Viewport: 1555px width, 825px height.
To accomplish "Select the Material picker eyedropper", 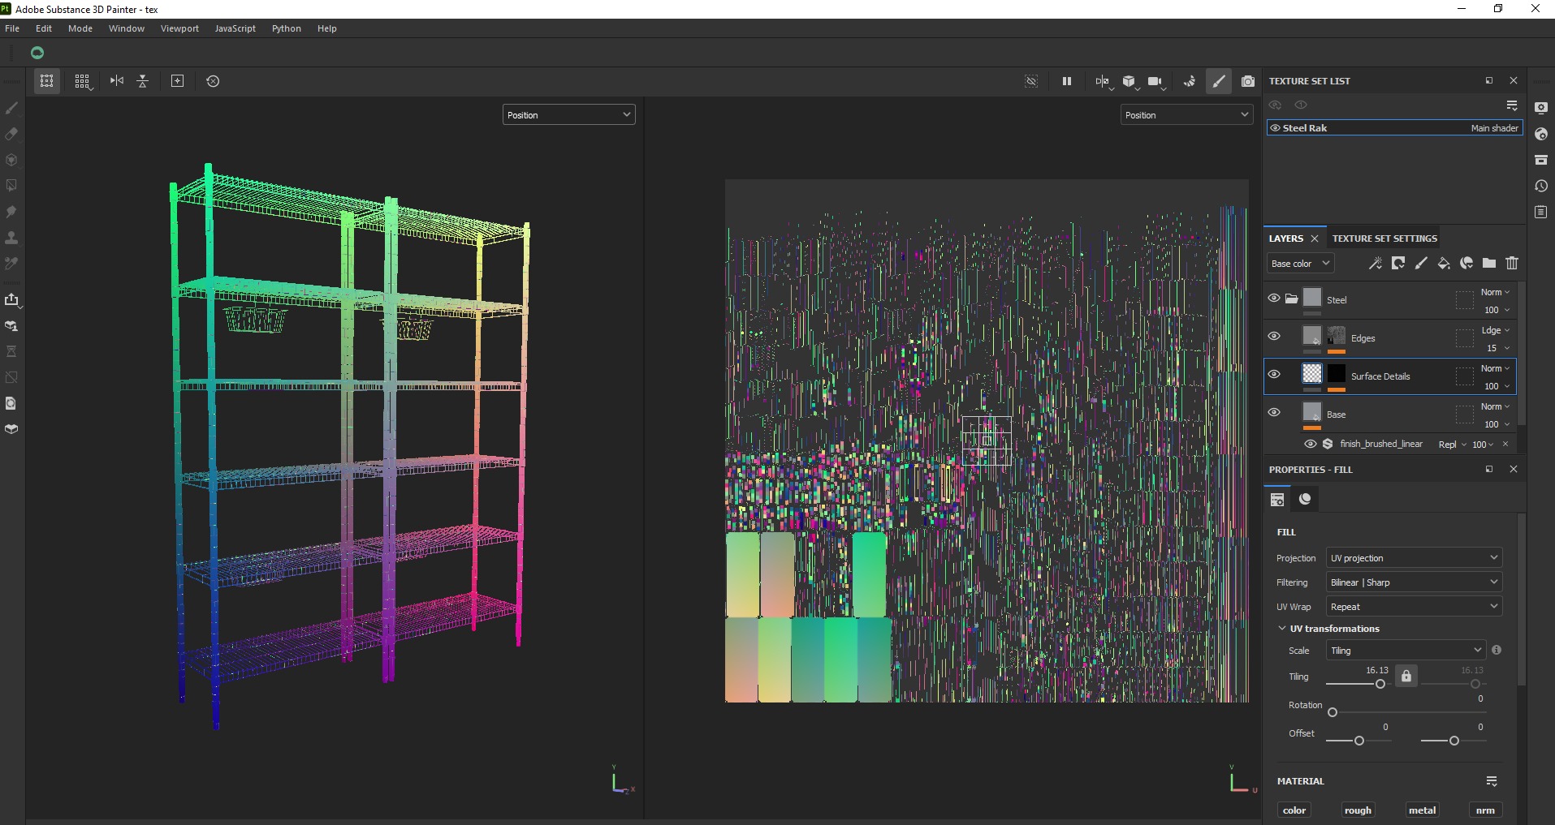I will pyautogui.click(x=11, y=264).
